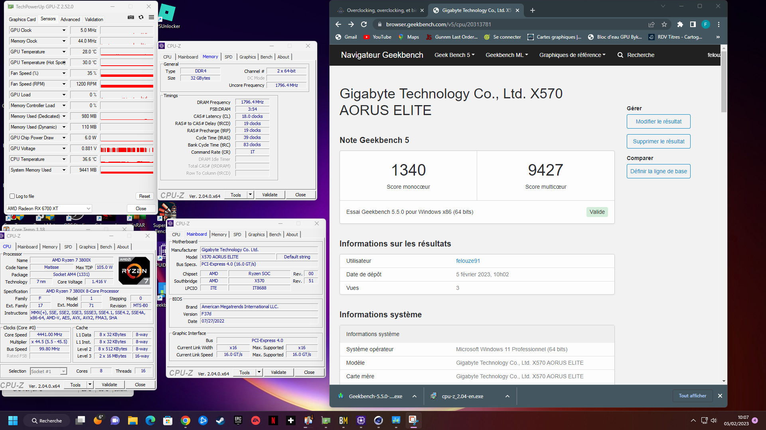
Task: Open Windows Start menu
Action: pyautogui.click(x=13, y=420)
